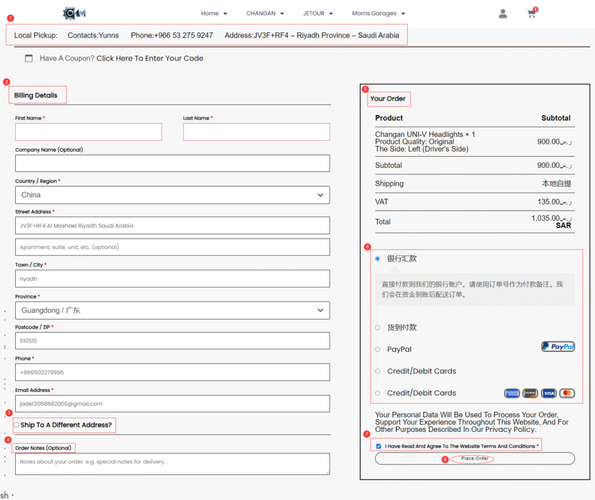
Task: Click the VAT amount 135.00
Action: [554, 202]
